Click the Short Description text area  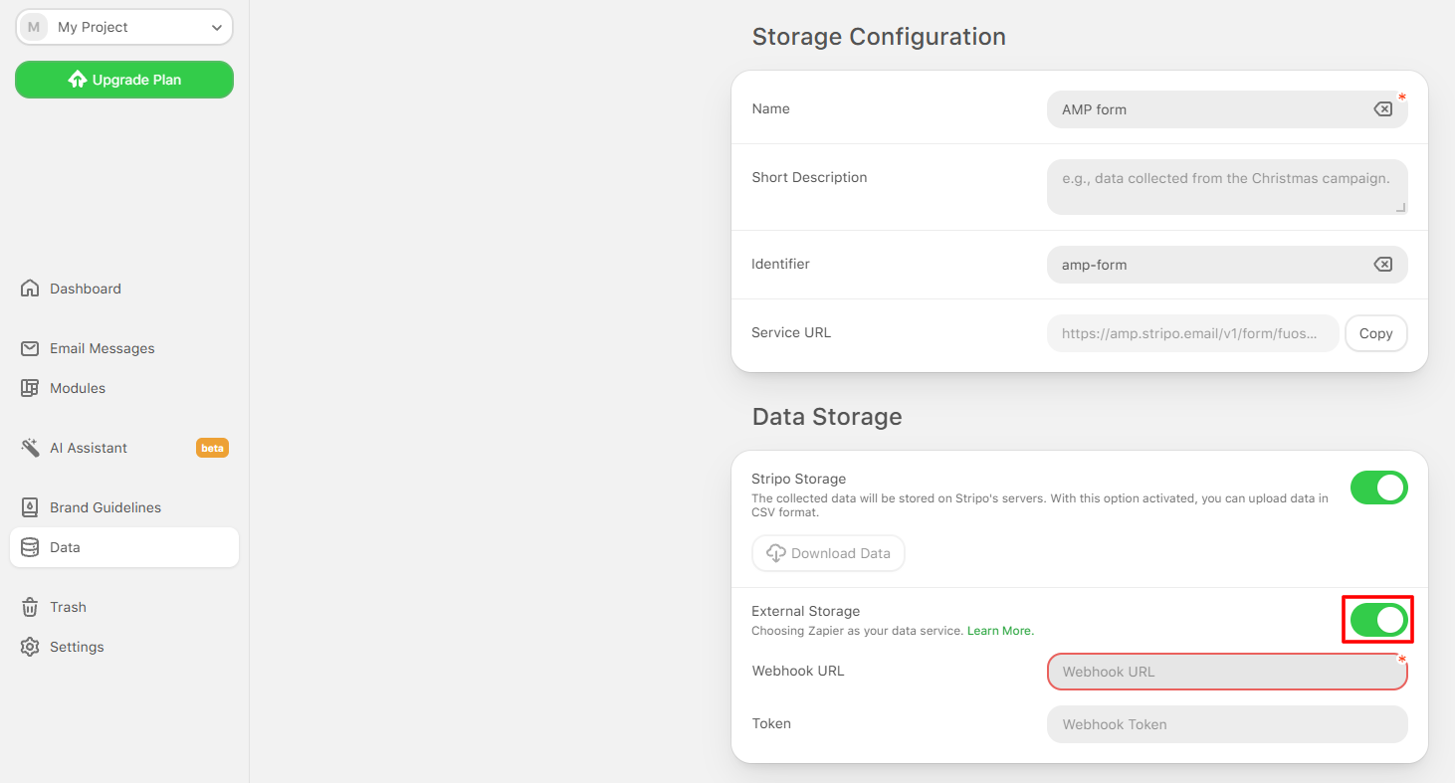click(x=1227, y=187)
